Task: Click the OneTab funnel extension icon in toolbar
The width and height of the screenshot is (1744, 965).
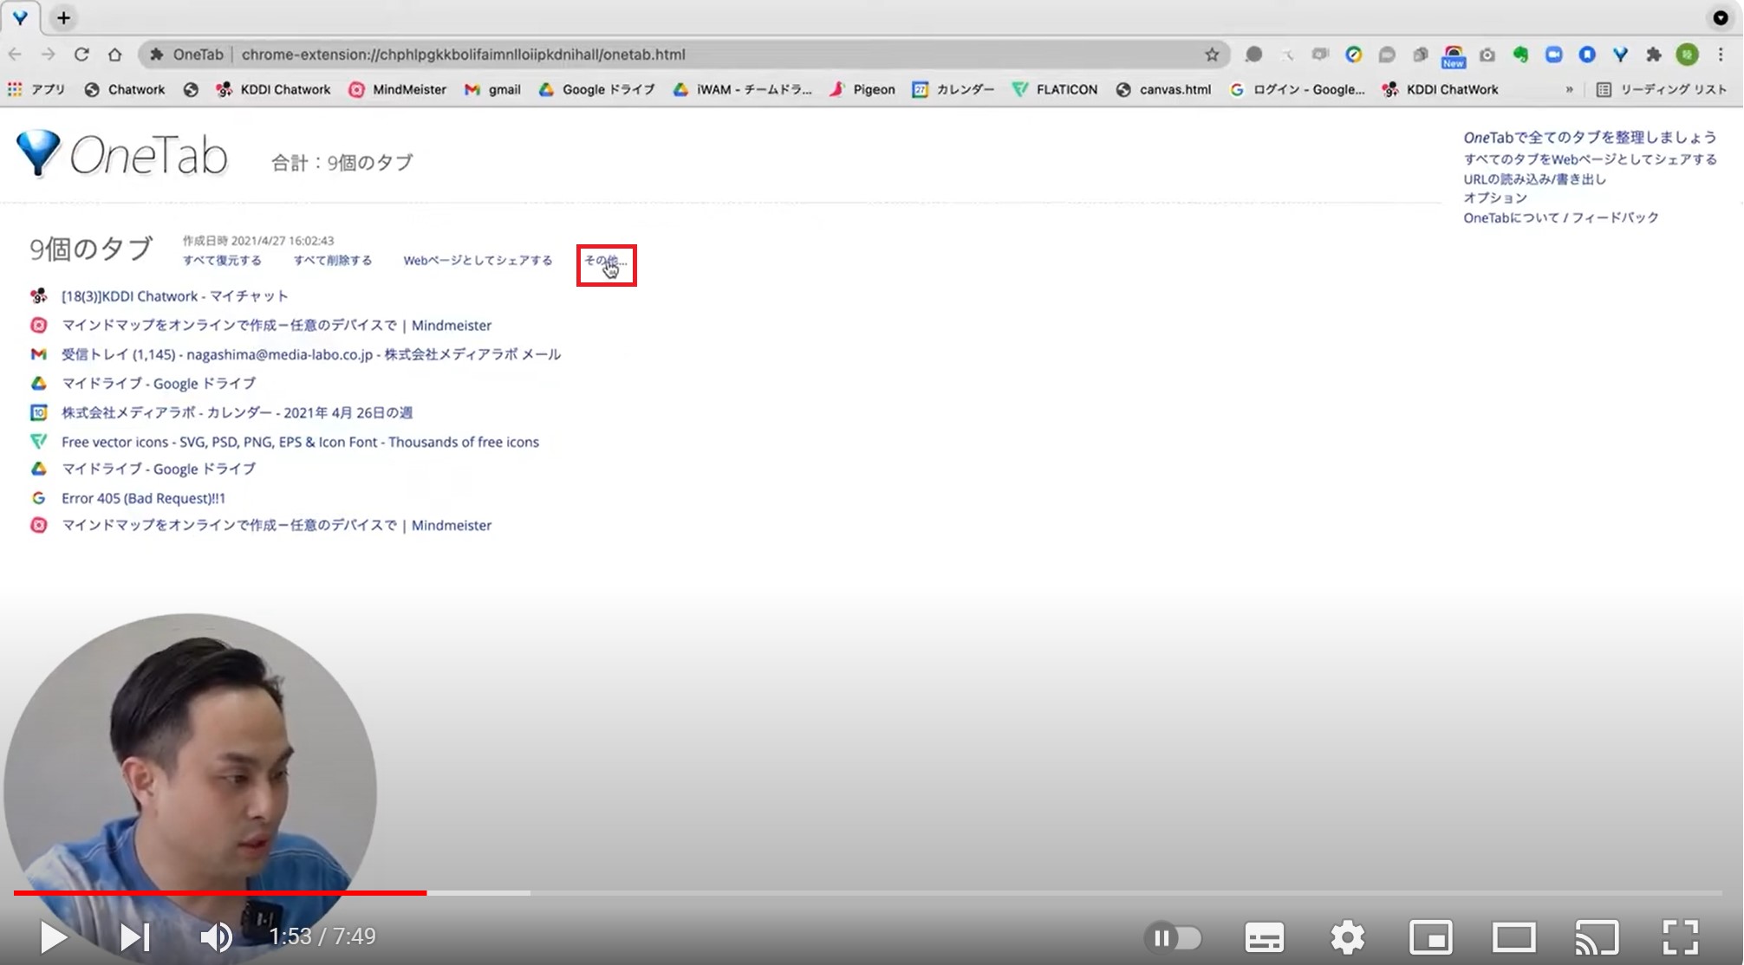Action: point(1620,55)
